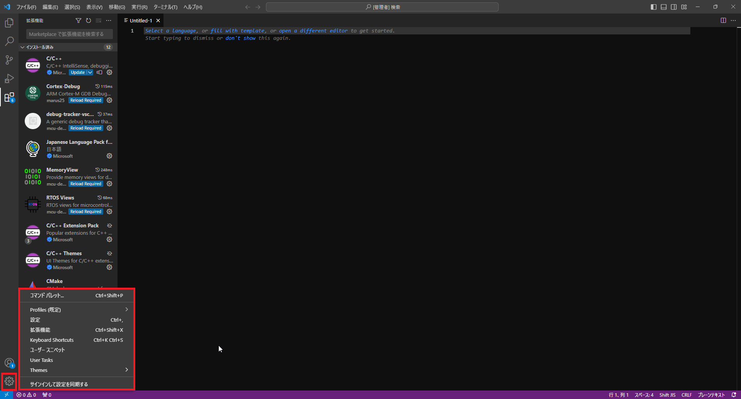This screenshot has height=399, width=741.
Task: Choose Keyboard Shortcuts from the menu
Action: pos(77,340)
